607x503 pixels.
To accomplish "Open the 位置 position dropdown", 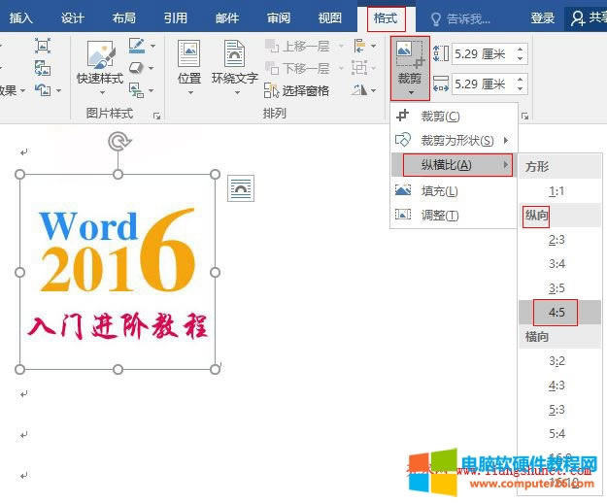I will pos(189,68).
